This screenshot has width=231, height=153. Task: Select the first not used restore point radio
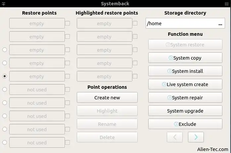click(5, 89)
